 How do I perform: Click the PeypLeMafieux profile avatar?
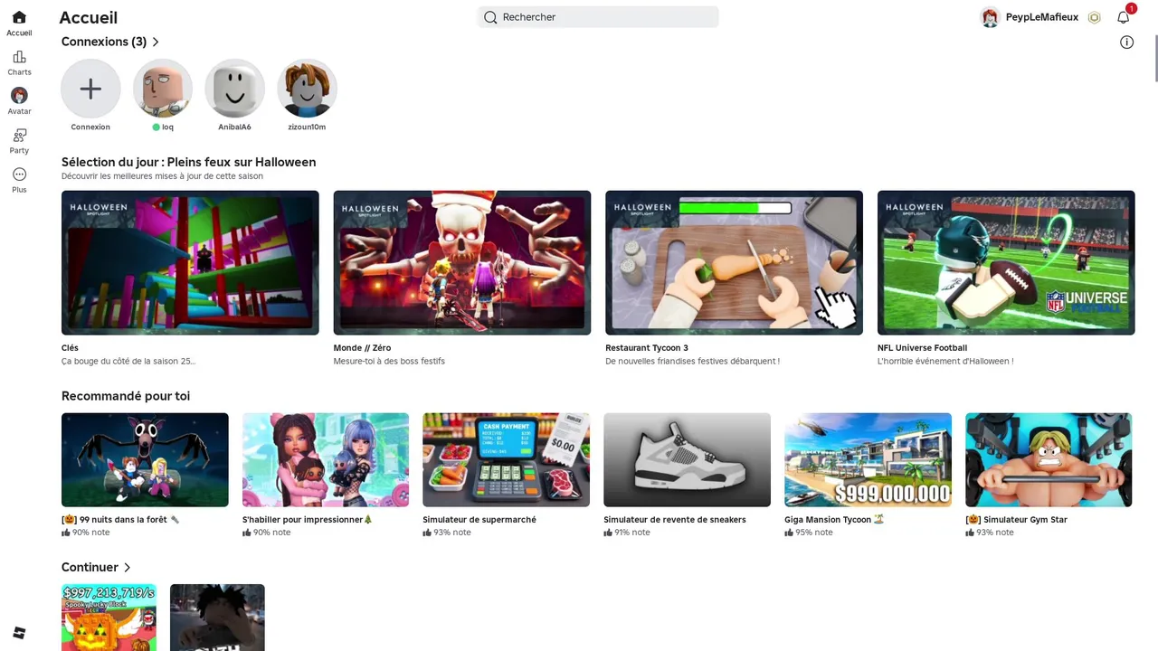coord(990,17)
